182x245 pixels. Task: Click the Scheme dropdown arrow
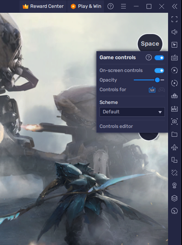[x=160, y=112]
